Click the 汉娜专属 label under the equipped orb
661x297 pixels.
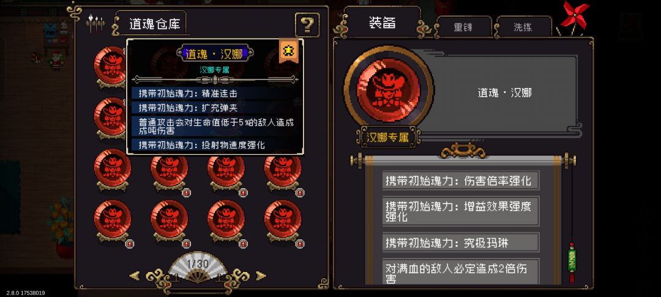(x=388, y=137)
